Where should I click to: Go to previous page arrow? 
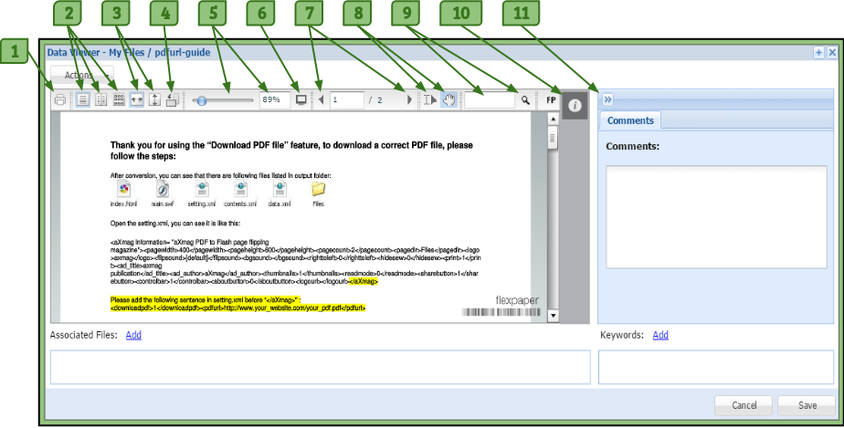coord(322,100)
